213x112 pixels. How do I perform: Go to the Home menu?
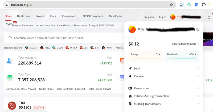pyautogui.click(x=8, y=16)
